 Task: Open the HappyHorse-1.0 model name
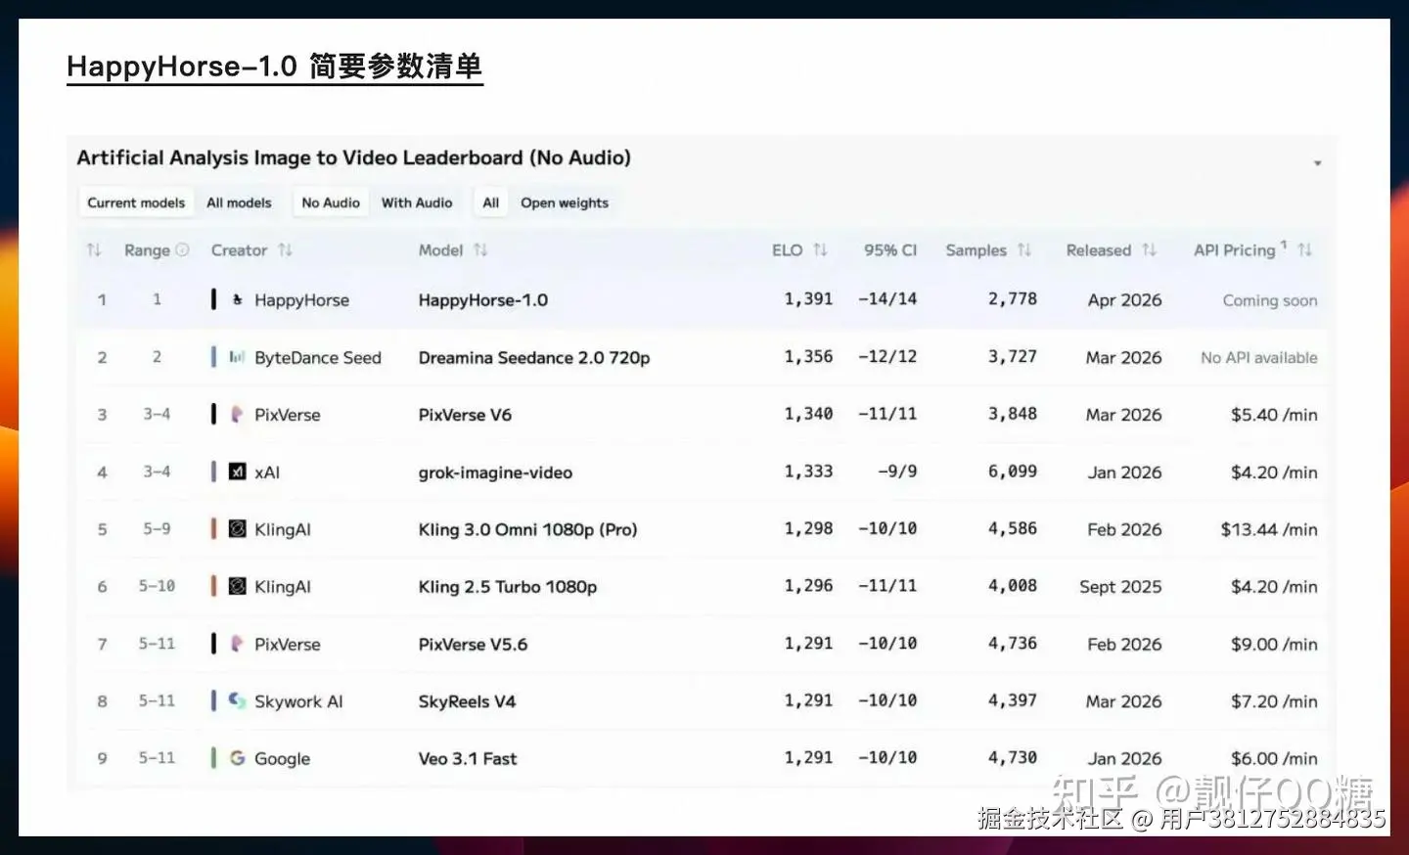[483, 300]
